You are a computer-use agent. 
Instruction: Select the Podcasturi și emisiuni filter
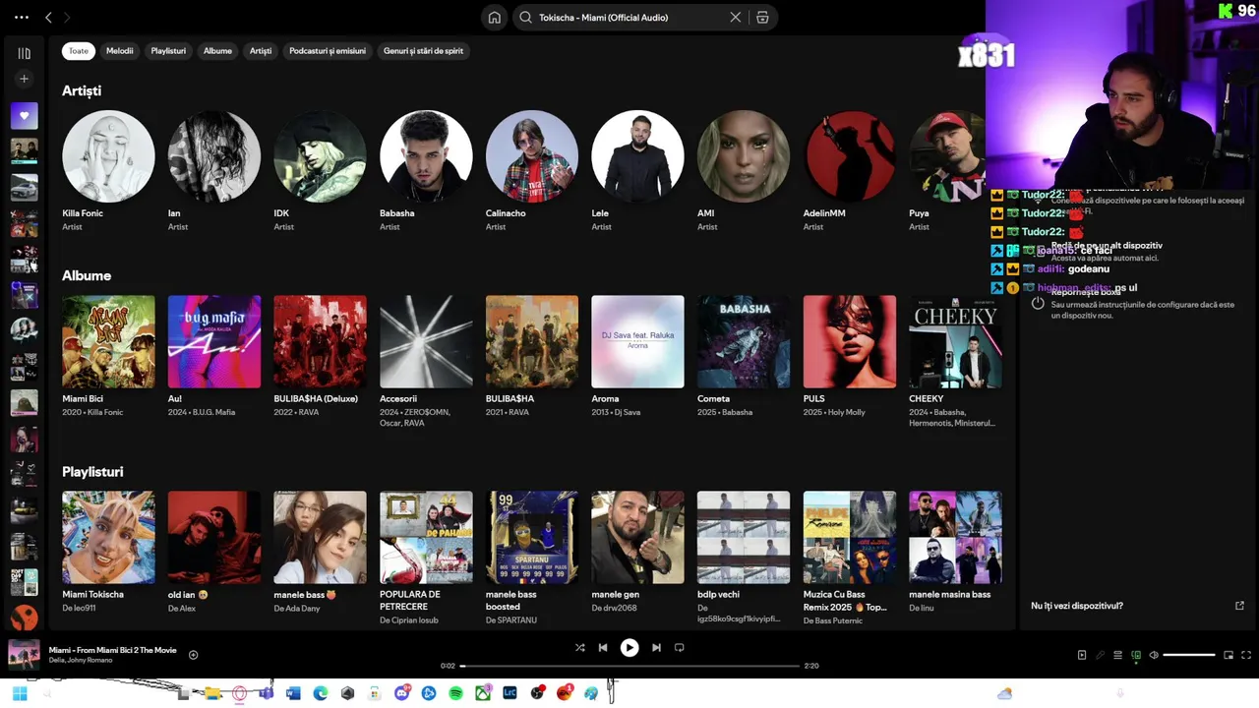pos(328,51)
